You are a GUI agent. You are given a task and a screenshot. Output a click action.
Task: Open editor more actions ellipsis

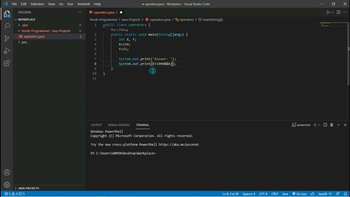click(x=345, y=12)
